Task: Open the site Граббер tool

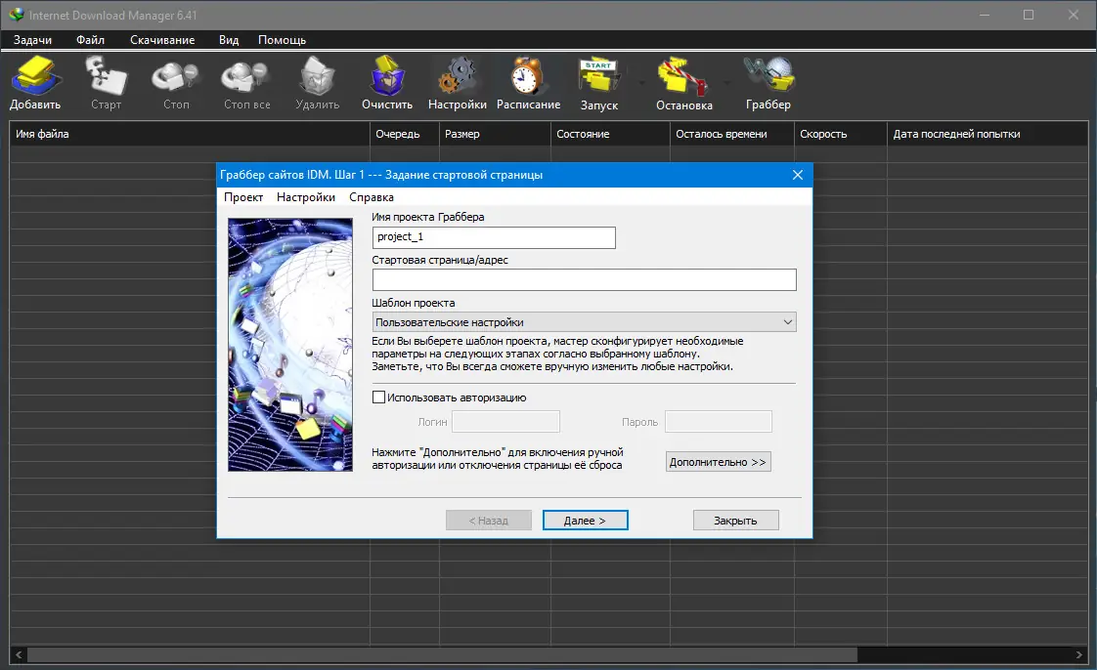Action: [768, 80]
